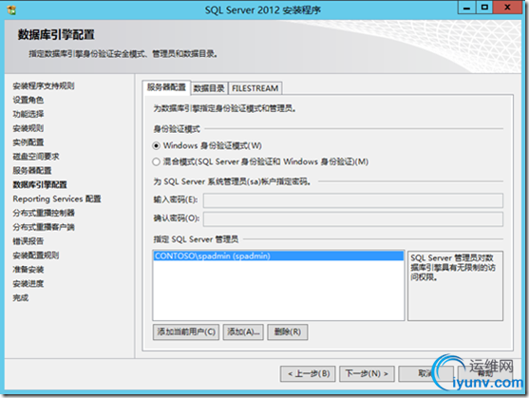Proceed with 下一步(N) button
This screenshot has height=398, width=529.
coord(367,373)
